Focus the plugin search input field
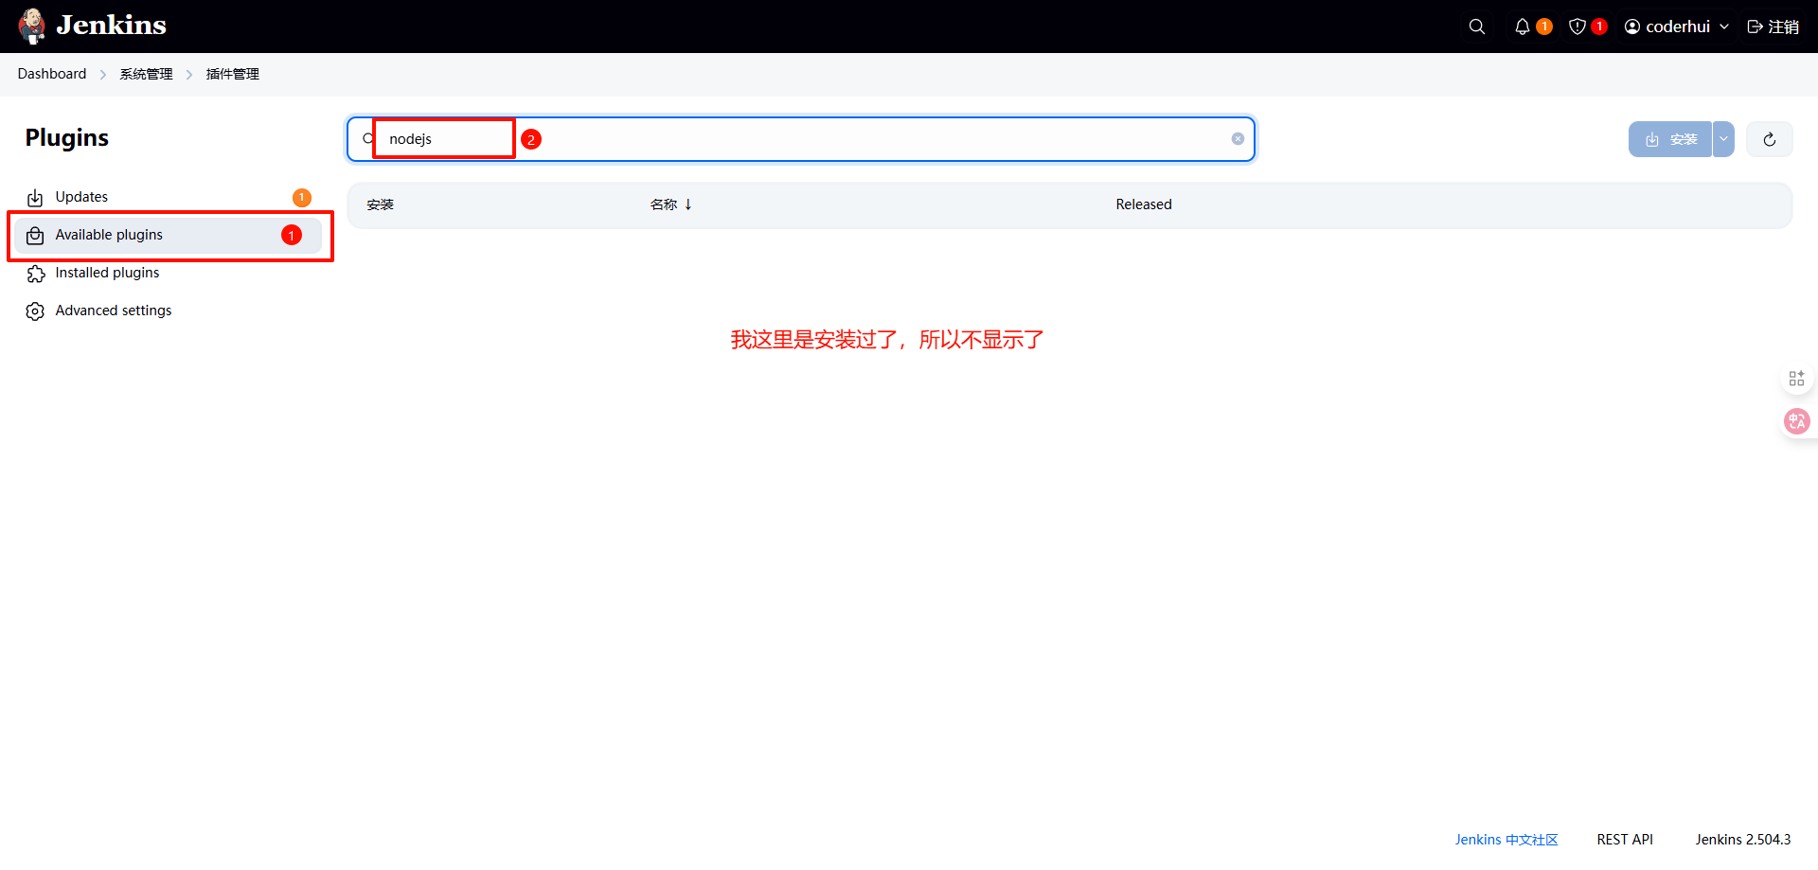The width and height of the screenshot is (1818, 870). point(805,139)
